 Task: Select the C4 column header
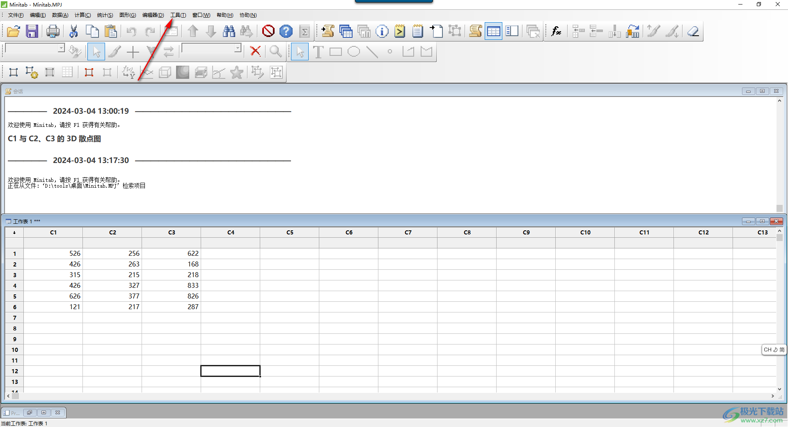231,232
